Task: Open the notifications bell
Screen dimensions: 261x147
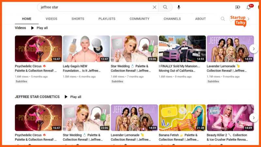Action: point(249,7)
